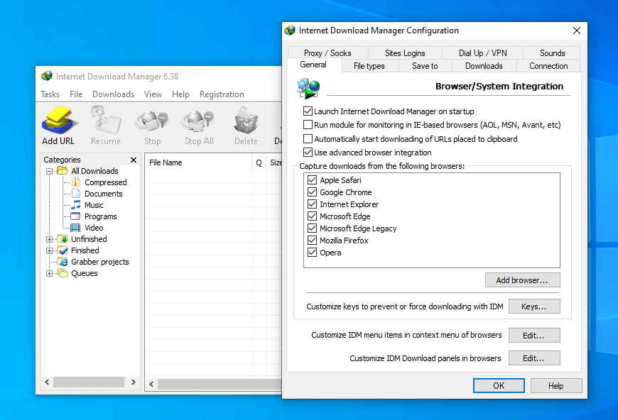Click the Stop All toolbar icon
Viewport: 618px width, 420px height.
[x=199, y=121]
